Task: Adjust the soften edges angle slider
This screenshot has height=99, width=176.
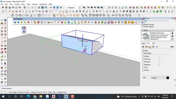Action: (146, 21)
